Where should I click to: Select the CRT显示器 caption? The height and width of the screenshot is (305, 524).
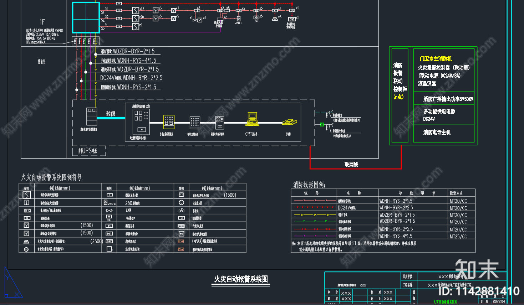click(x=251, y=134)
